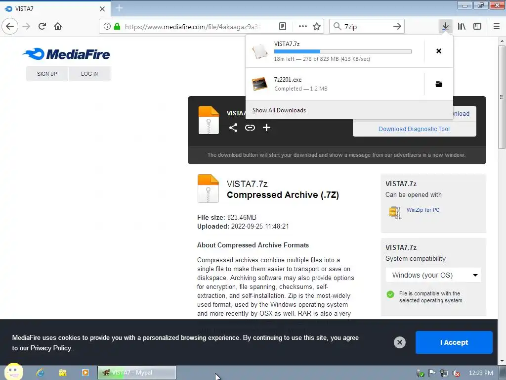Screen dimensions: 506x380
Task: Reload the current page
Action: point(42,26)
